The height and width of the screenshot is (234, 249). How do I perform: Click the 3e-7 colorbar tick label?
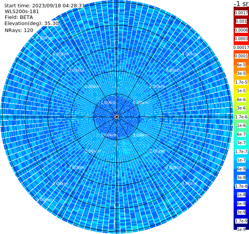(241, 143)
